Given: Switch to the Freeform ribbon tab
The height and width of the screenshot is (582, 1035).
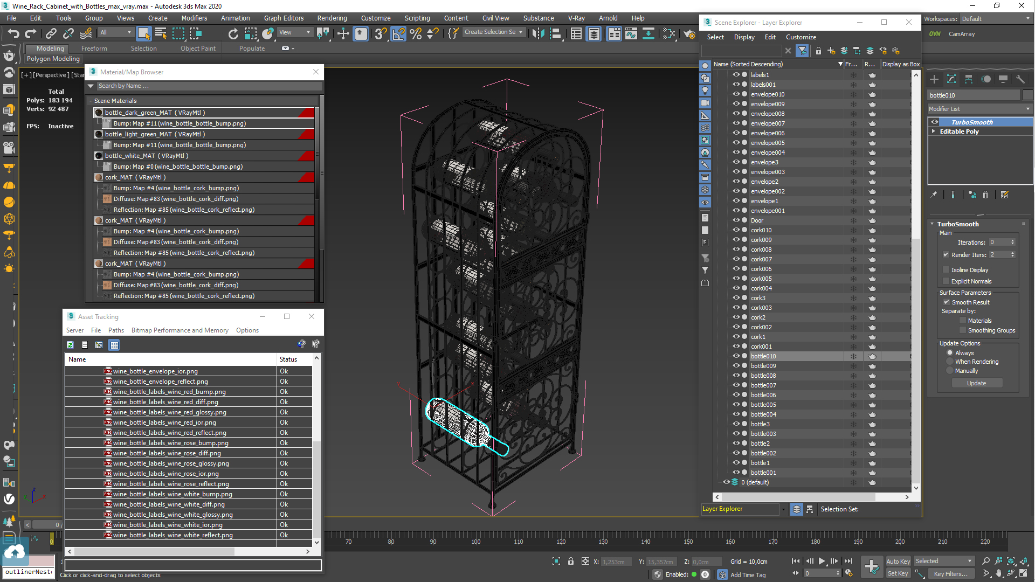Looking at the screenshot, I should (x=94, y=48).
